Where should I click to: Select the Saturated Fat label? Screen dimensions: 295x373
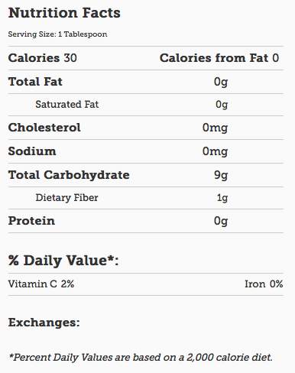[67, 104]
